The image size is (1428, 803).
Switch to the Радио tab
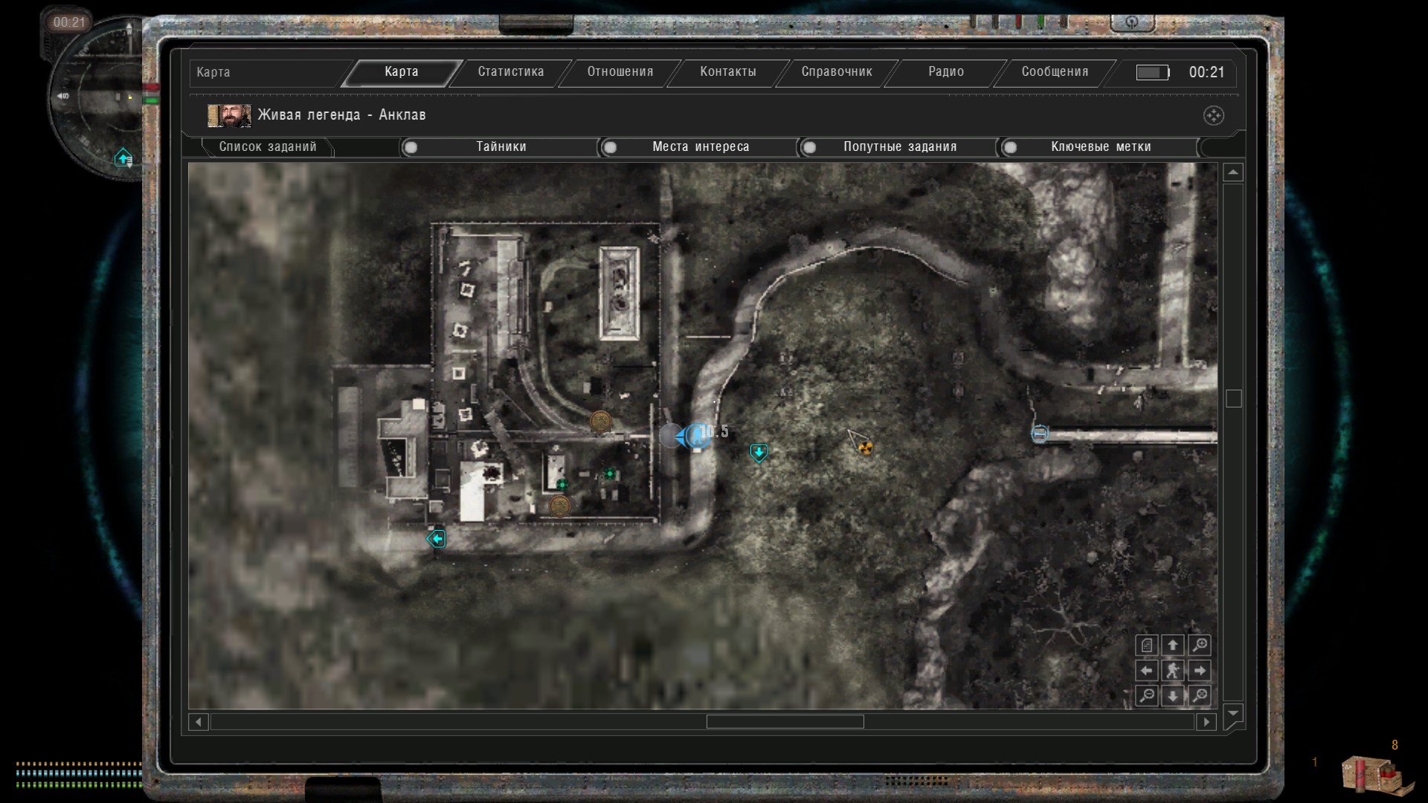(946, 72)
